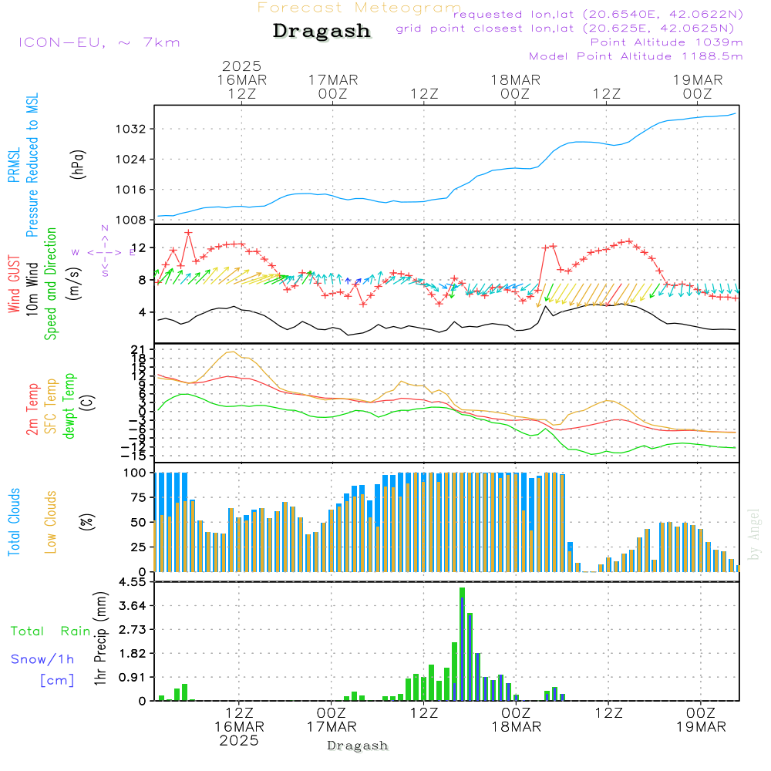
Task: Click the "Point Altitude 1039m" text
Action: tap(667, 42)
